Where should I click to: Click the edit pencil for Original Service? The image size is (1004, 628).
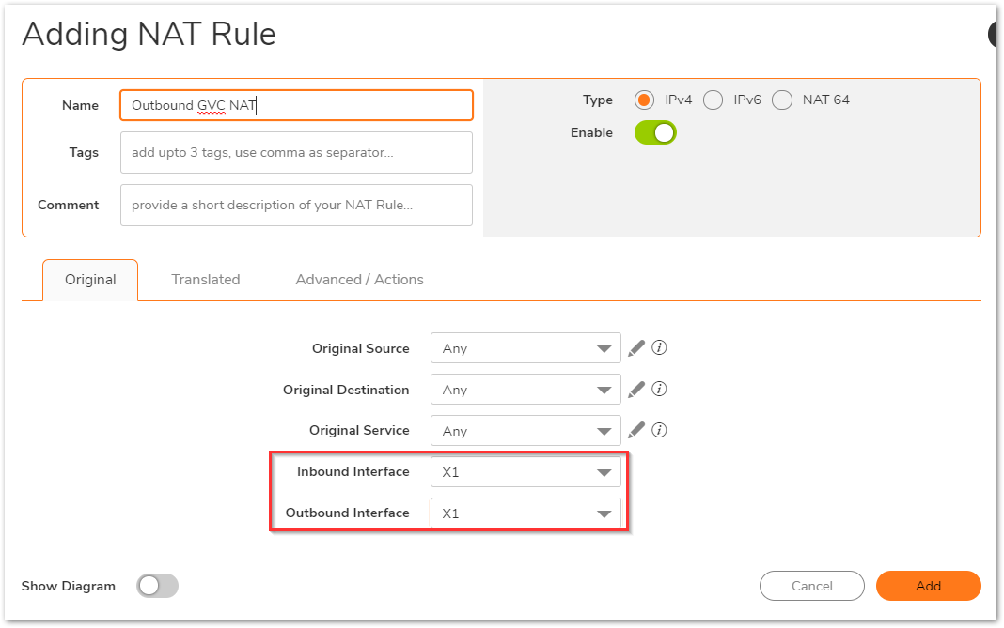tap(636, 430)
